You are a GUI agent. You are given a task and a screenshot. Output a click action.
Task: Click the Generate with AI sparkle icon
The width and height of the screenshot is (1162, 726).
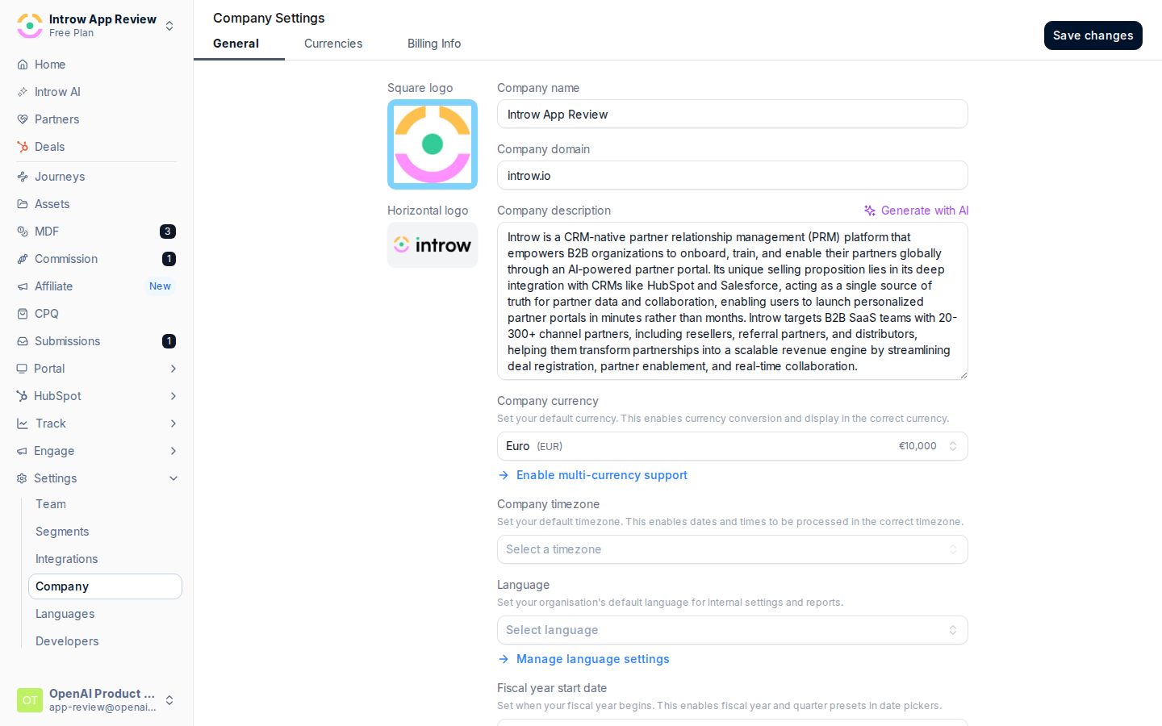coord(870,211)
